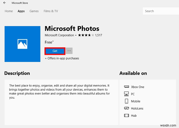Click the Microsoft Photos title
This screenshot has width=179, height=128.
(72, 28)
